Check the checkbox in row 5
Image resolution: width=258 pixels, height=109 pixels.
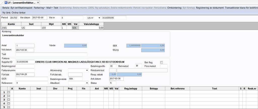(x=9, y=107)
